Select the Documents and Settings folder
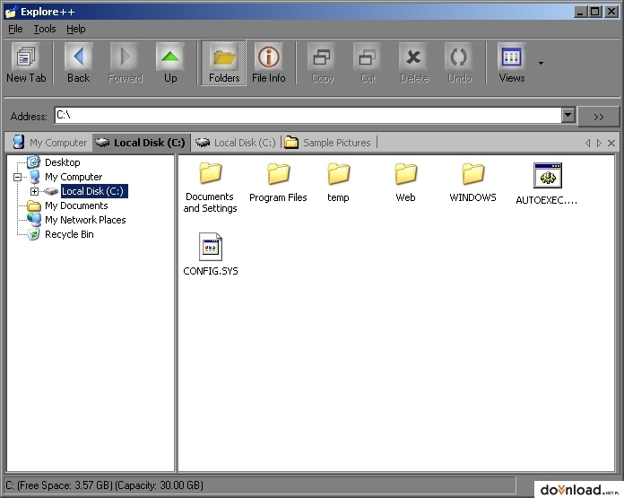This screenshot has height=498, width=624. 210,188
